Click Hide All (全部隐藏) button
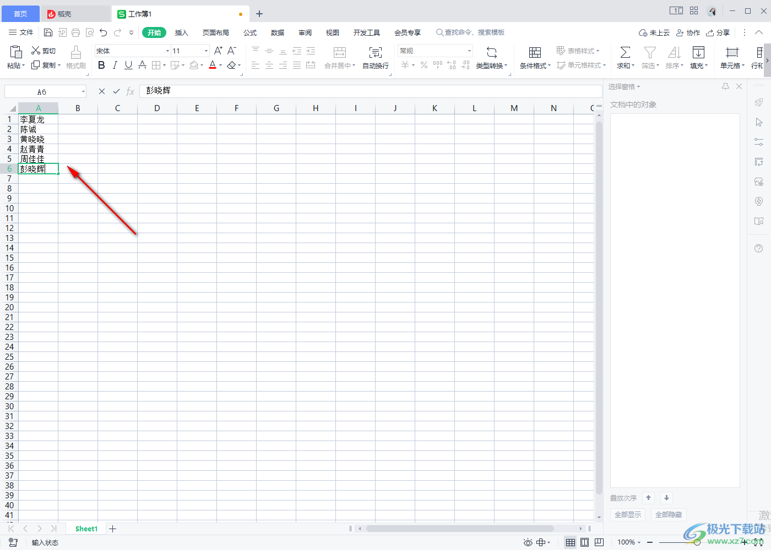 point(669,515)
